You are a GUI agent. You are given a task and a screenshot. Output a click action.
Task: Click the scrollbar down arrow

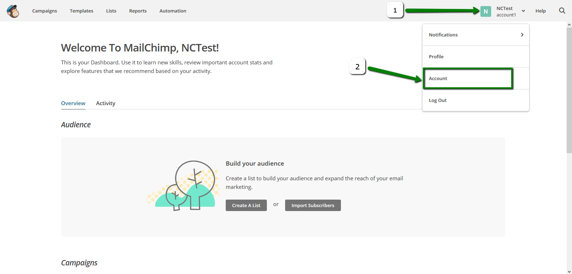(x=569, y=271)
